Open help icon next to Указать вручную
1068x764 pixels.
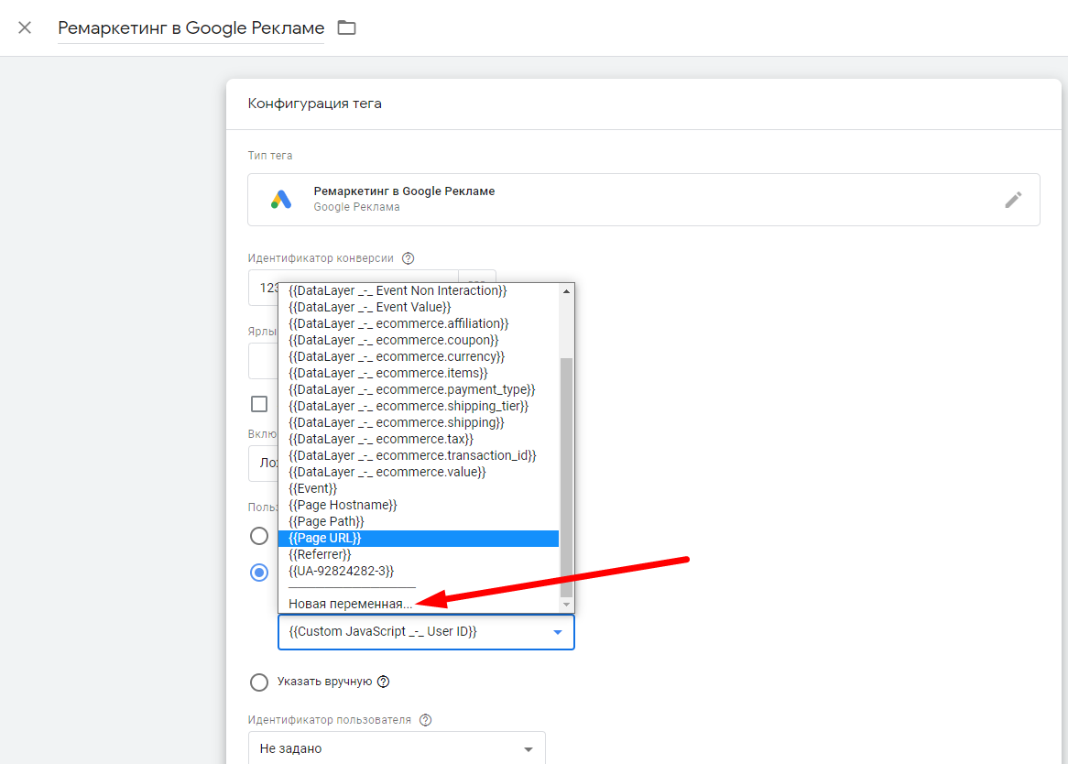384,682
